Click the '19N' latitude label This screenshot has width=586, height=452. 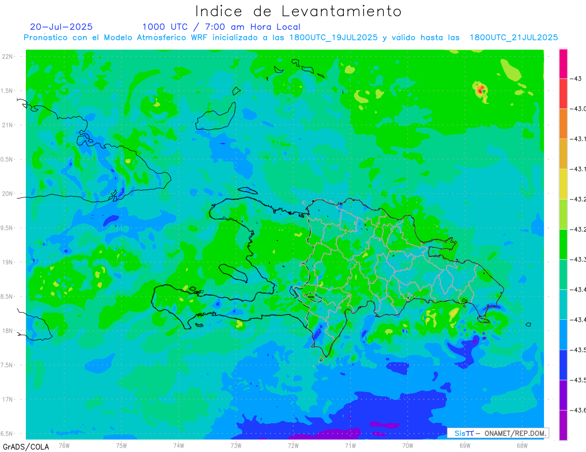8,262
